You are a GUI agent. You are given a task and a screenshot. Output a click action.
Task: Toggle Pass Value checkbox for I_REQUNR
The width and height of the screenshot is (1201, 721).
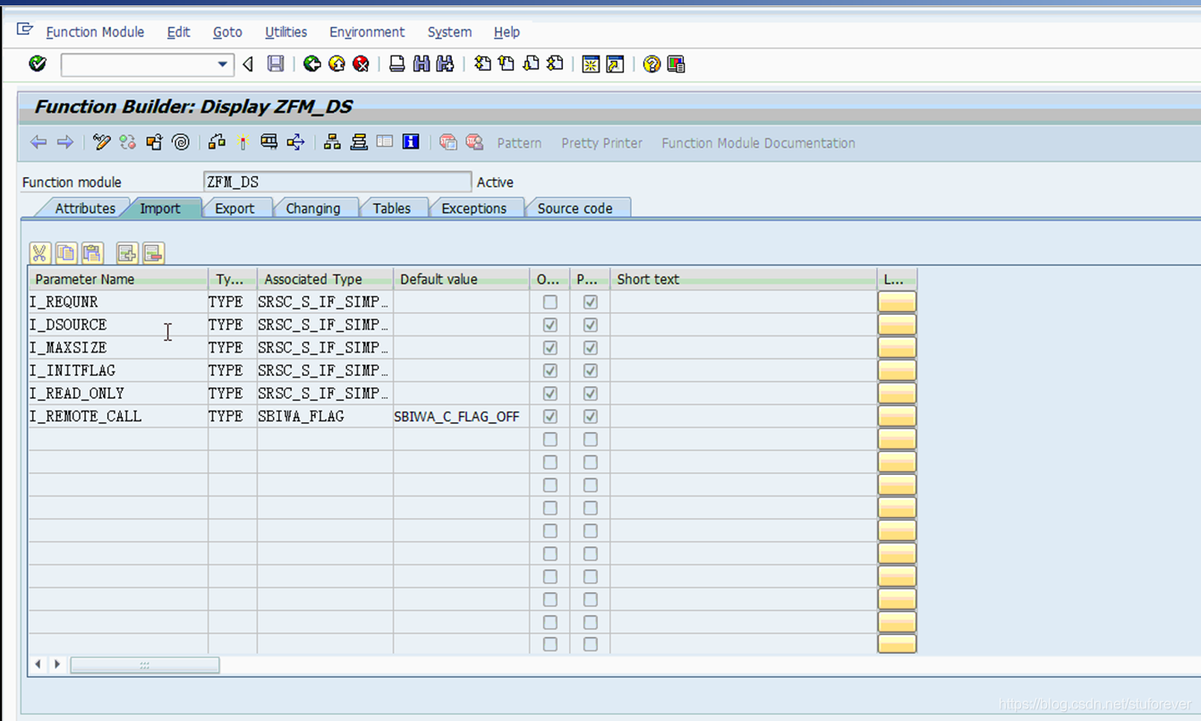[x=591, y=302]
